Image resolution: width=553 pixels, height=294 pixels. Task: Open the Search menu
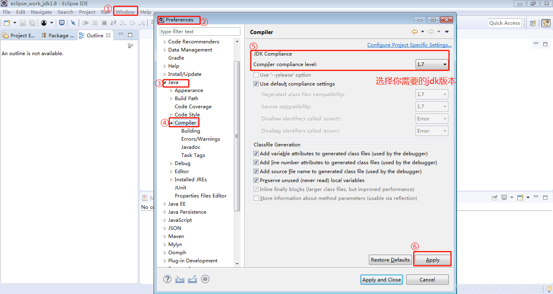click(65, 12)
